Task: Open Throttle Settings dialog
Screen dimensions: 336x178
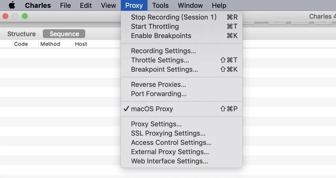Action: point(160,60)
